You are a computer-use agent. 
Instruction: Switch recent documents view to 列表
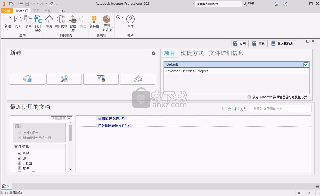pyautogui.click(x=243, y=109)
